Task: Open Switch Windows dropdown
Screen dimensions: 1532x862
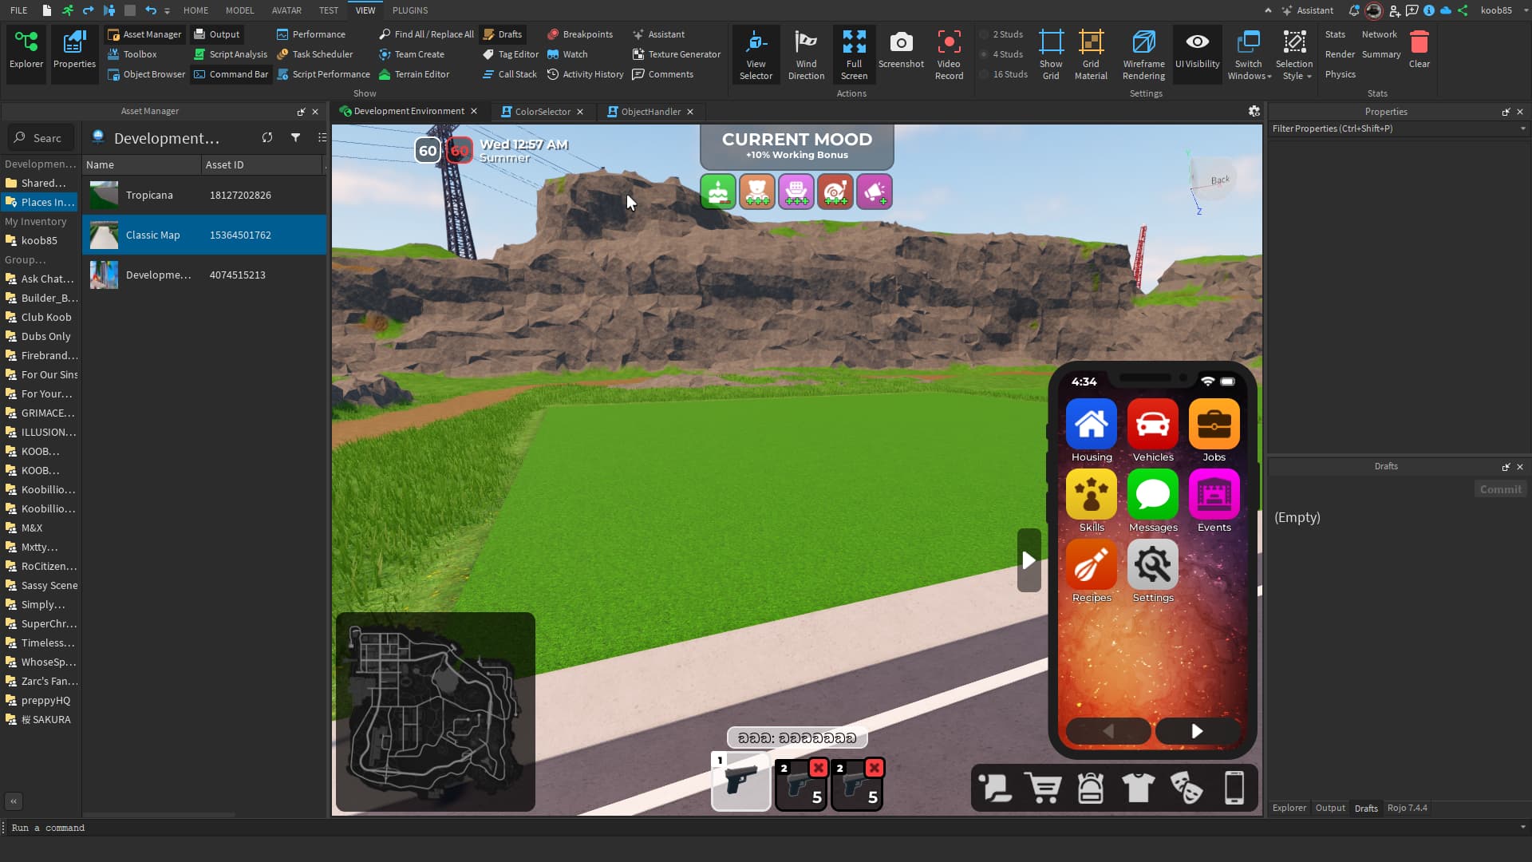Action: click(x=1249, y=54)
